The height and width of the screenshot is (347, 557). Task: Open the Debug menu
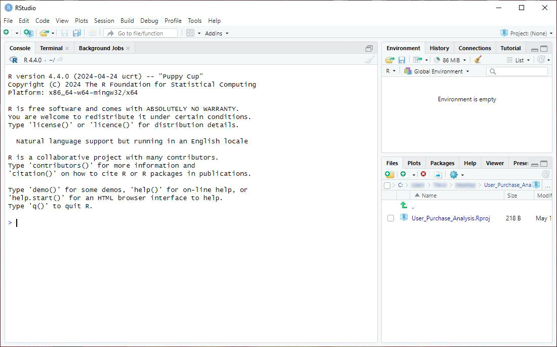pyautogui.click(x=149, y=21)
